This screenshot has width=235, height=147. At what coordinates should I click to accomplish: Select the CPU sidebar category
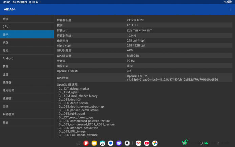click(27, 26)
